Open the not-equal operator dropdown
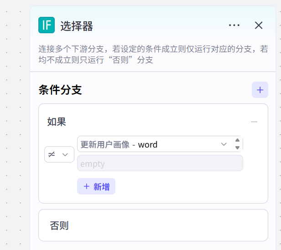This screenshot has height=250, width=281. click(59, 154)
